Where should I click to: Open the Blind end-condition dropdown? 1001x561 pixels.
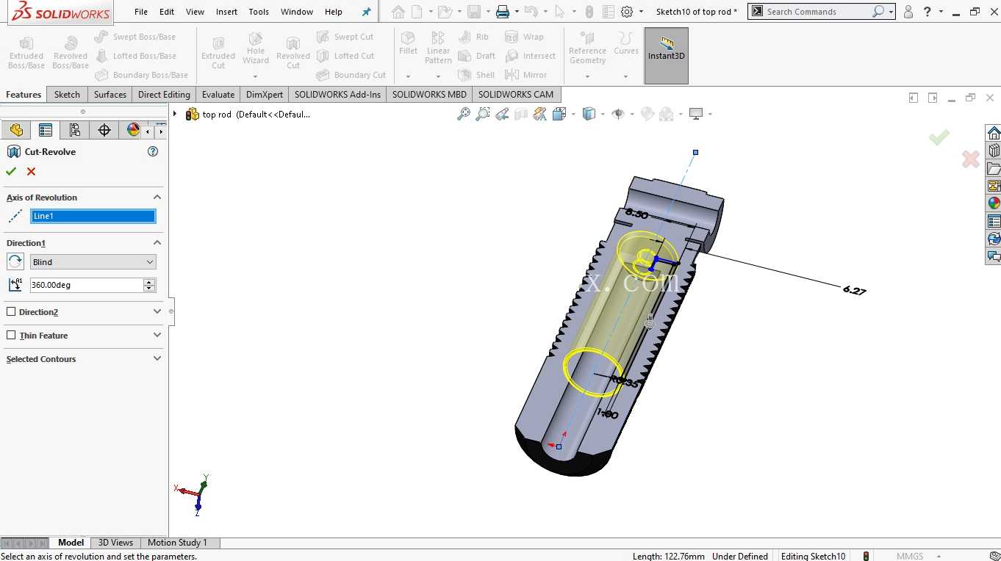[93, 262]
